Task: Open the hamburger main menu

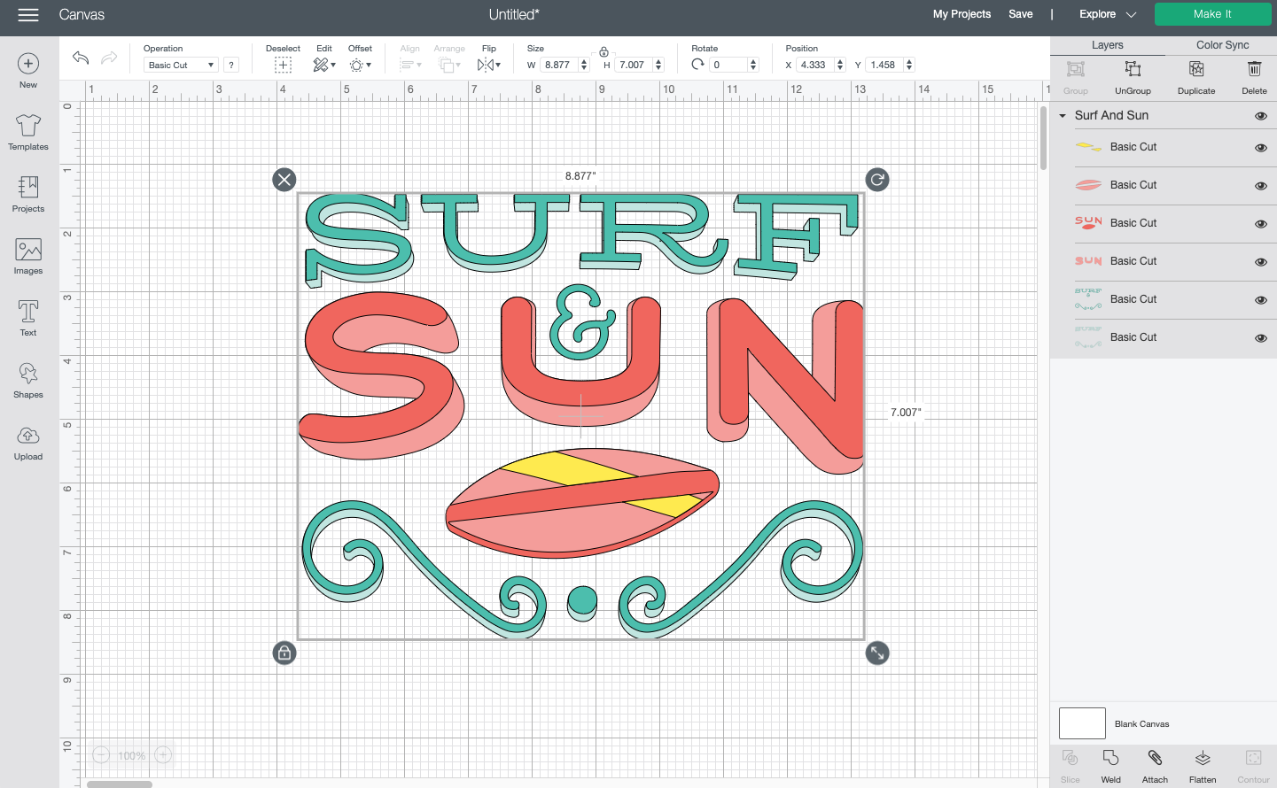Action: click(x=28, y=15)
